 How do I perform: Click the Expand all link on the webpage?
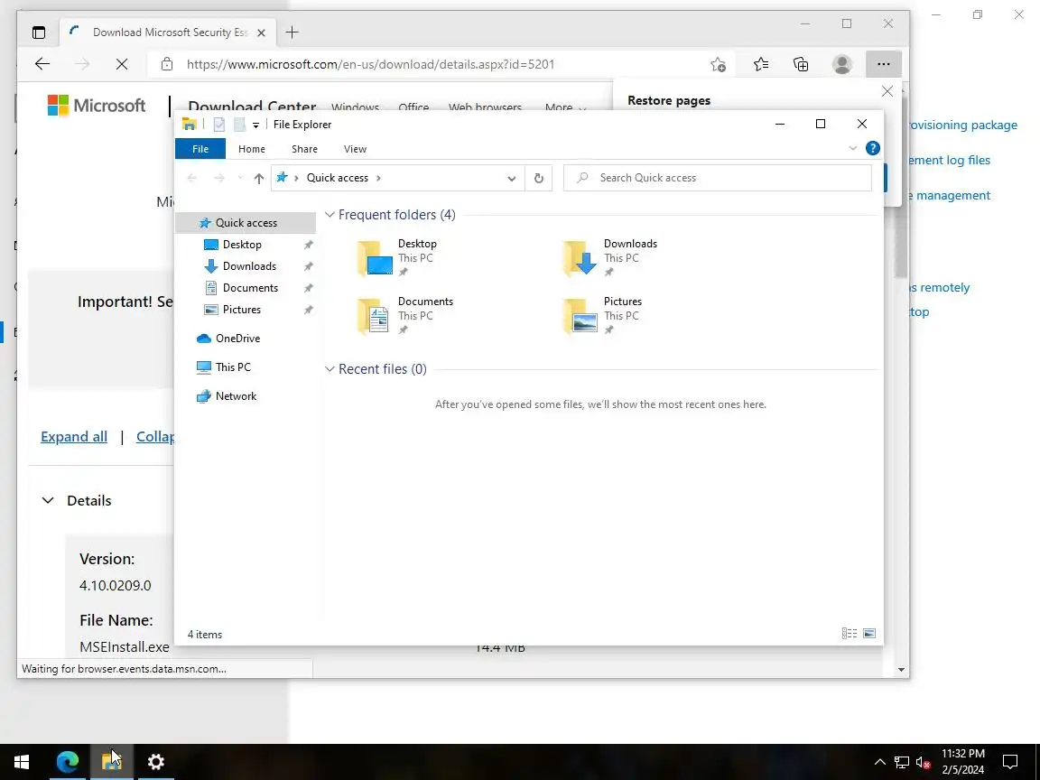tap(74, 436)
